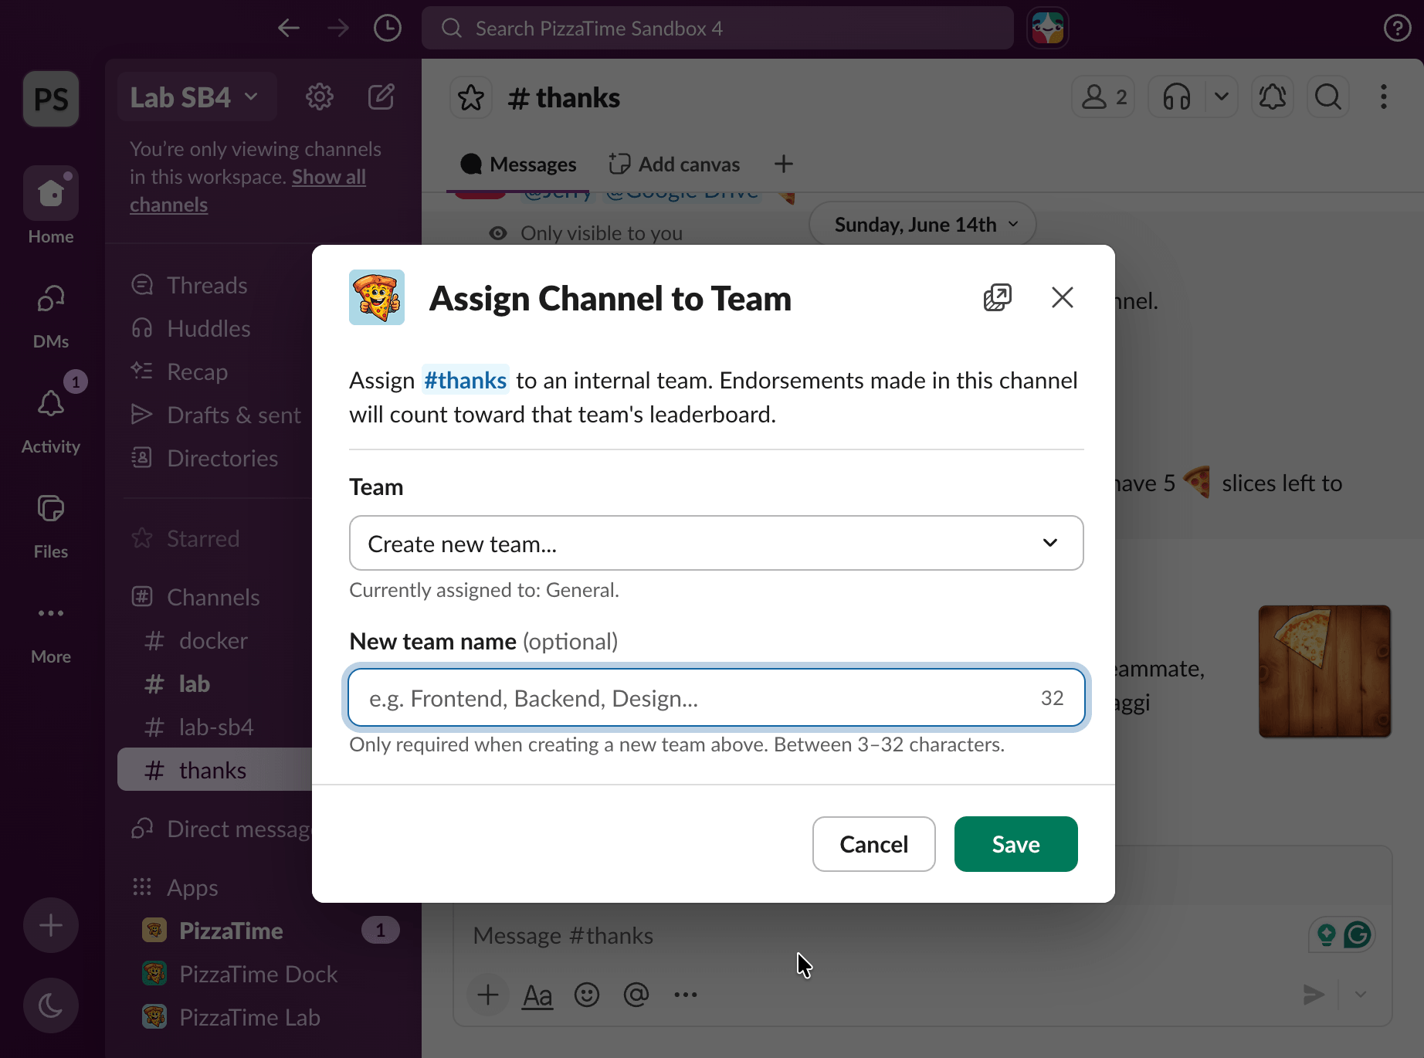Close the Assign Channel to Team dialog
Screen dimensions: 1424x1058
tap(1063, 297)
